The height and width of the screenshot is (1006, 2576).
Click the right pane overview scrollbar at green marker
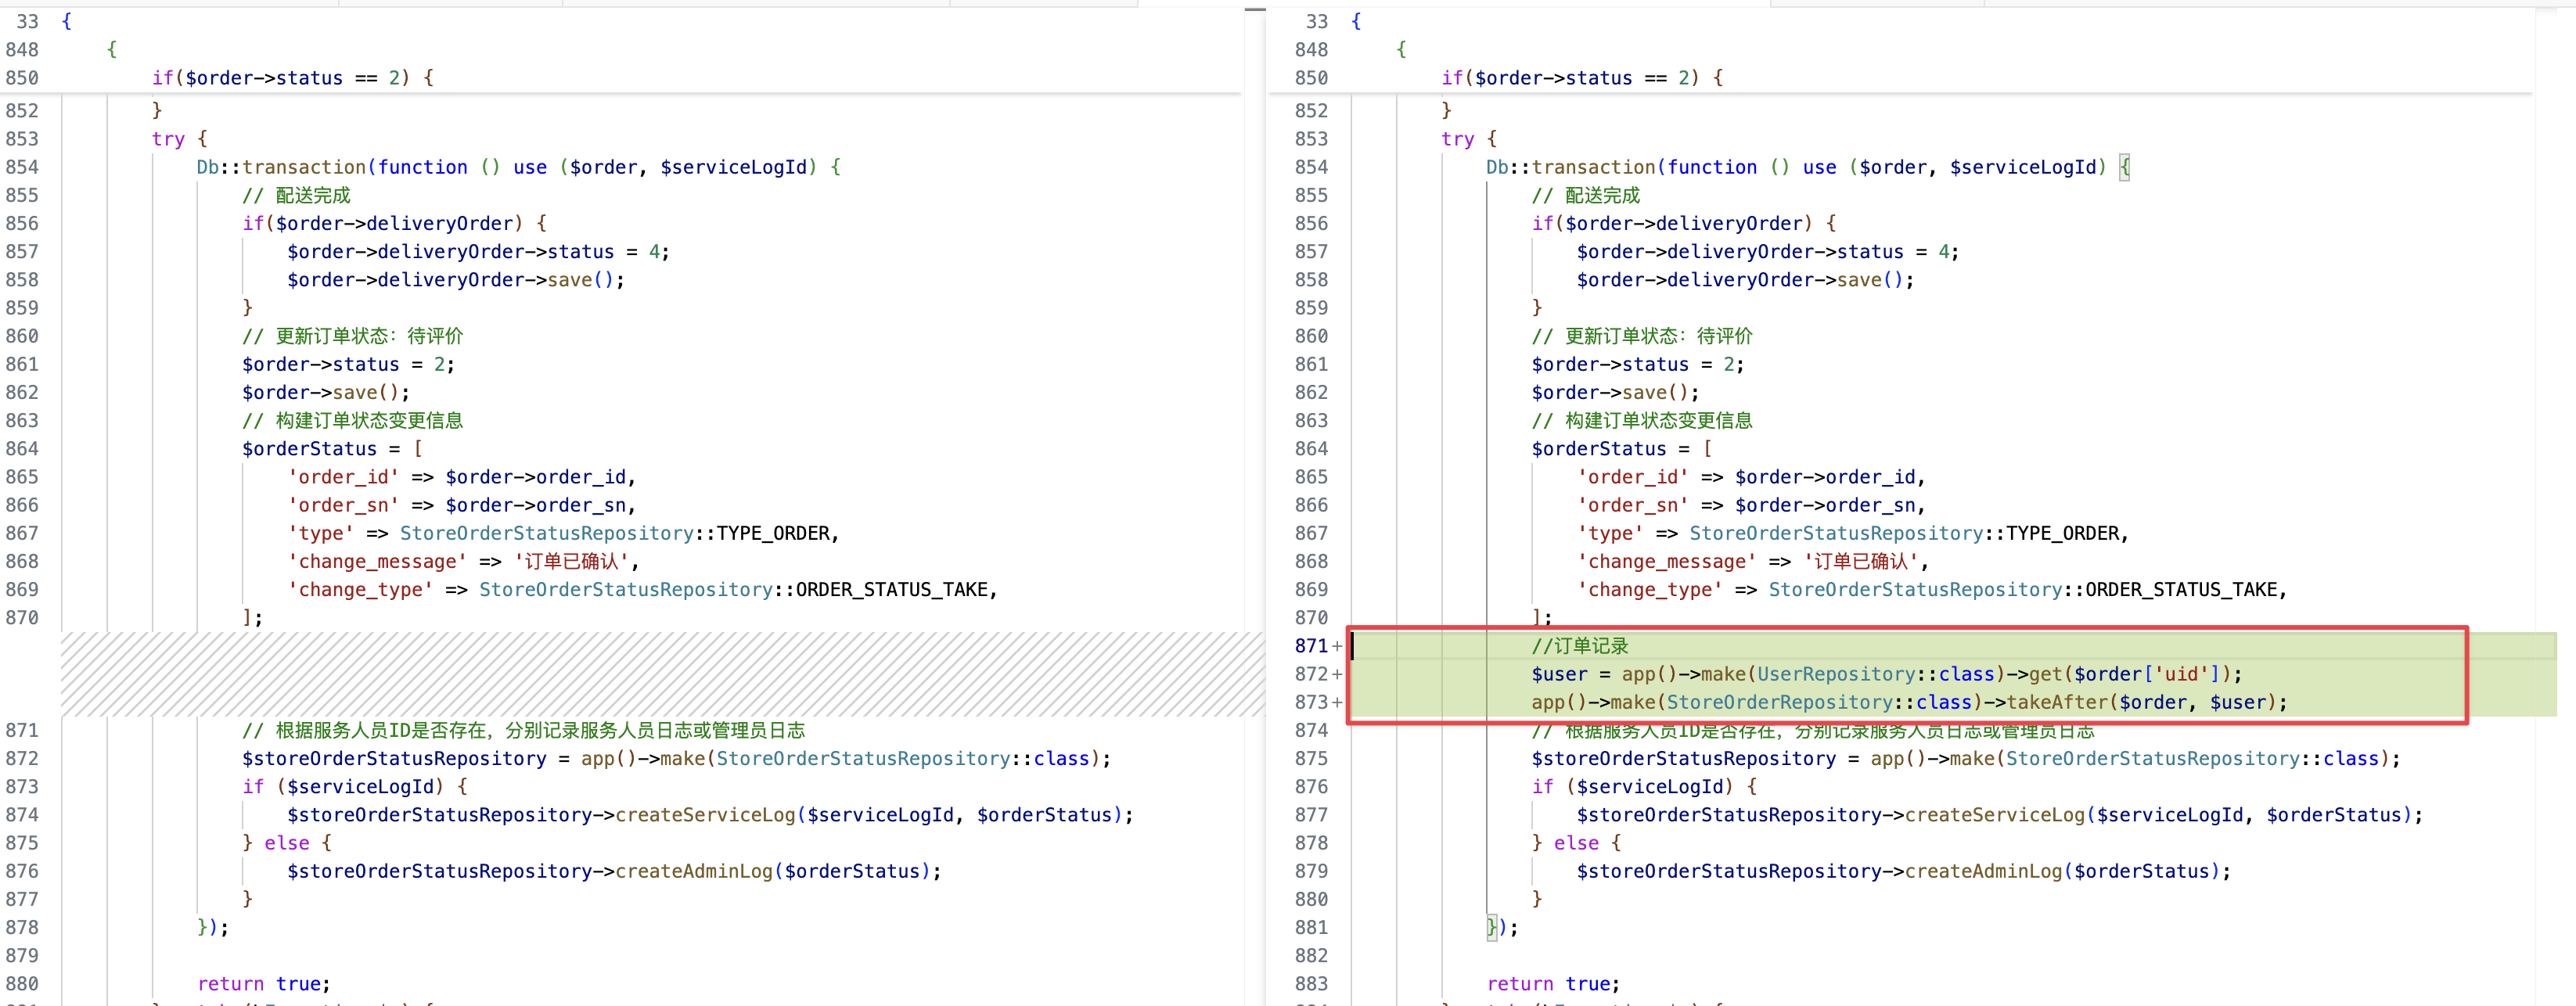tap(2546, 674)
